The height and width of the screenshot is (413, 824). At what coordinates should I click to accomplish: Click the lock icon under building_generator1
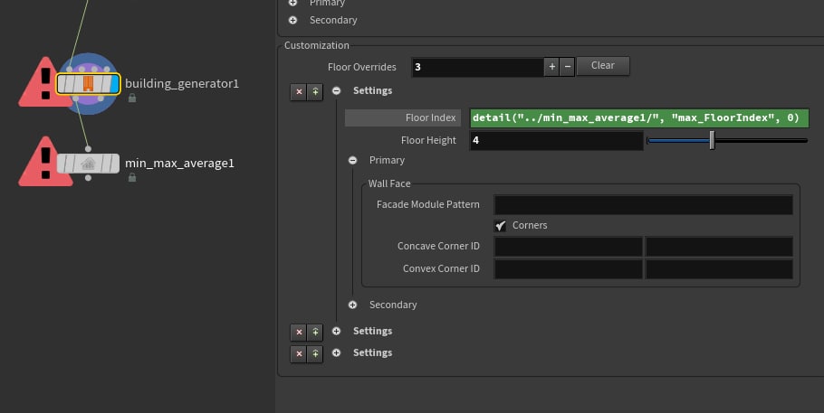pos(132,98)
